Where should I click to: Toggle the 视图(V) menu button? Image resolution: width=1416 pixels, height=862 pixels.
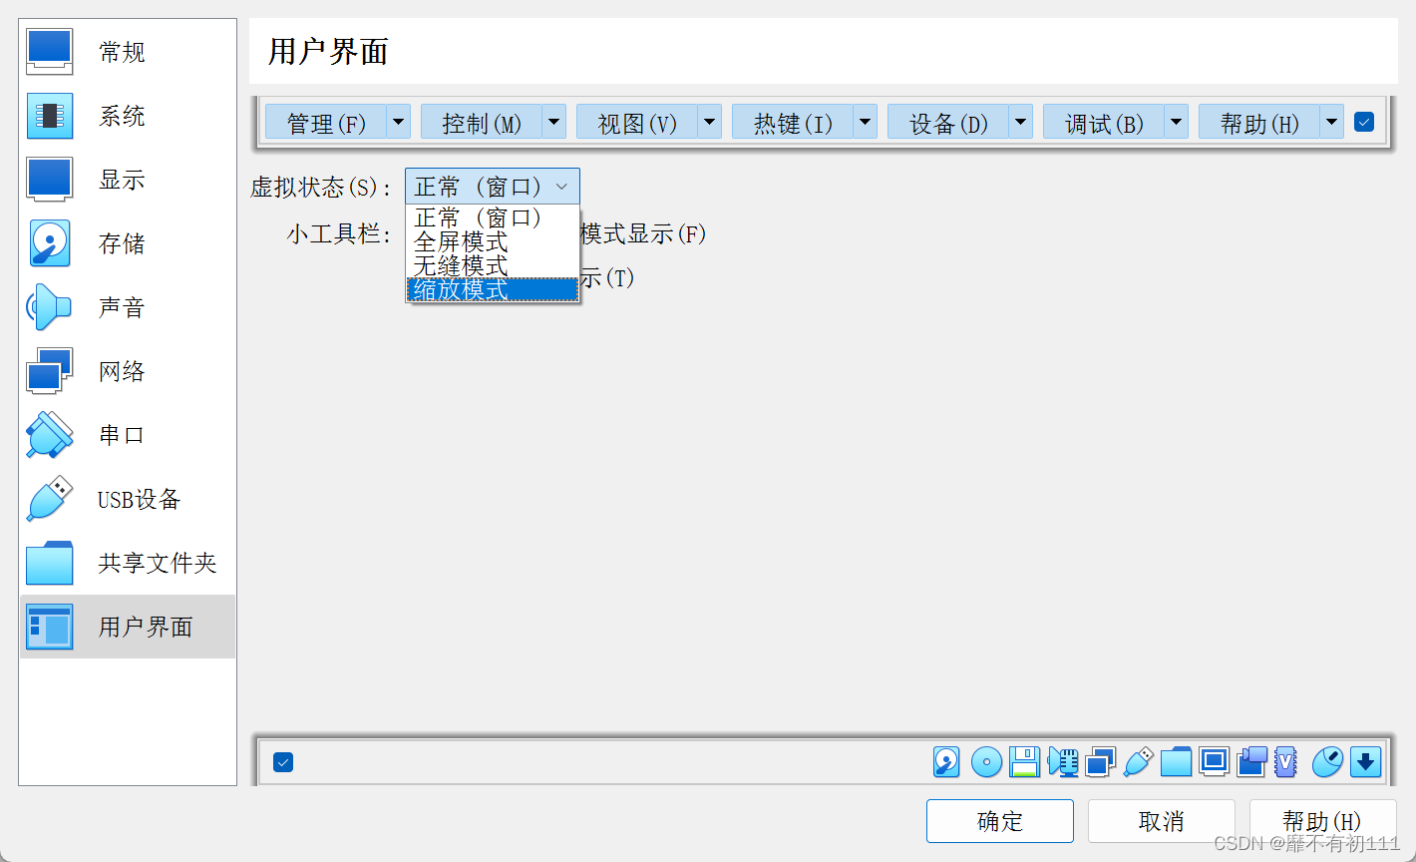pyautogui.click(x=637, y=123)
